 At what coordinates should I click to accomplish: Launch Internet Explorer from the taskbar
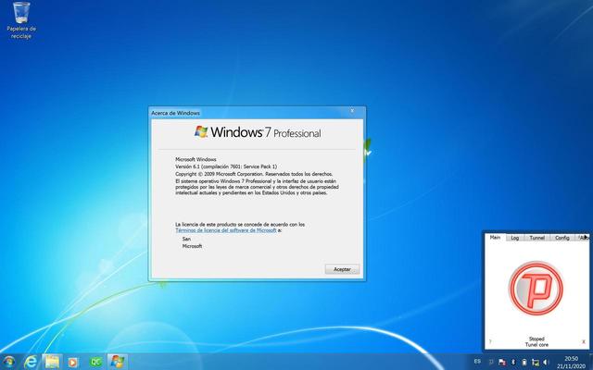31,362
